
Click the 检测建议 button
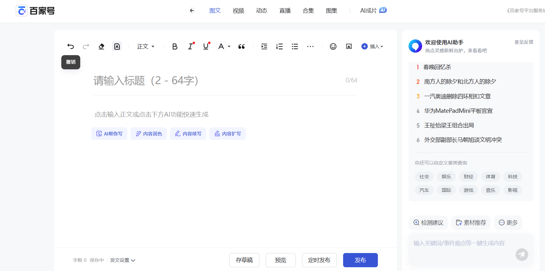[x=428, y=223]
